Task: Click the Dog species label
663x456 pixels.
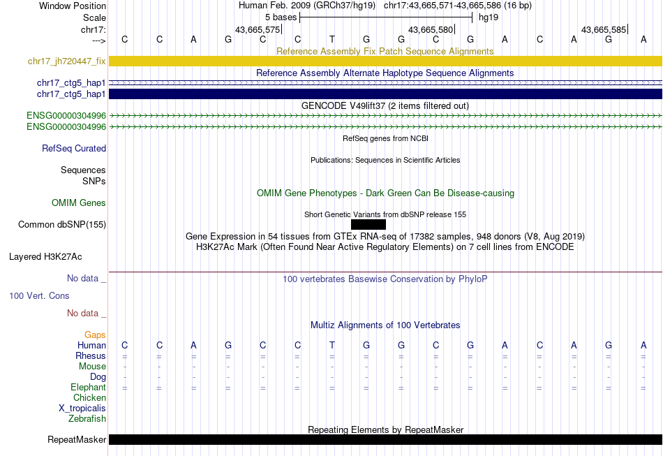Action: 98,377
